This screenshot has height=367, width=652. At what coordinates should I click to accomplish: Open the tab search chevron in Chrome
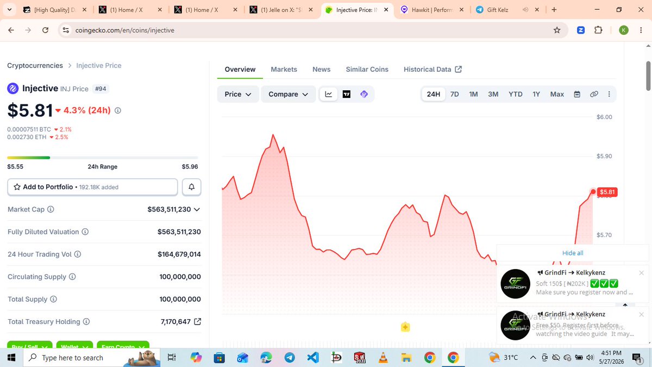click(x=10, y=9)
